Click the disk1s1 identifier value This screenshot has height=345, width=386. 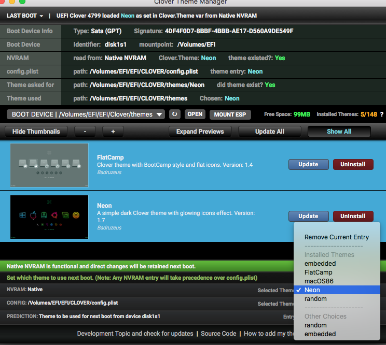click(x=116, y=45)
